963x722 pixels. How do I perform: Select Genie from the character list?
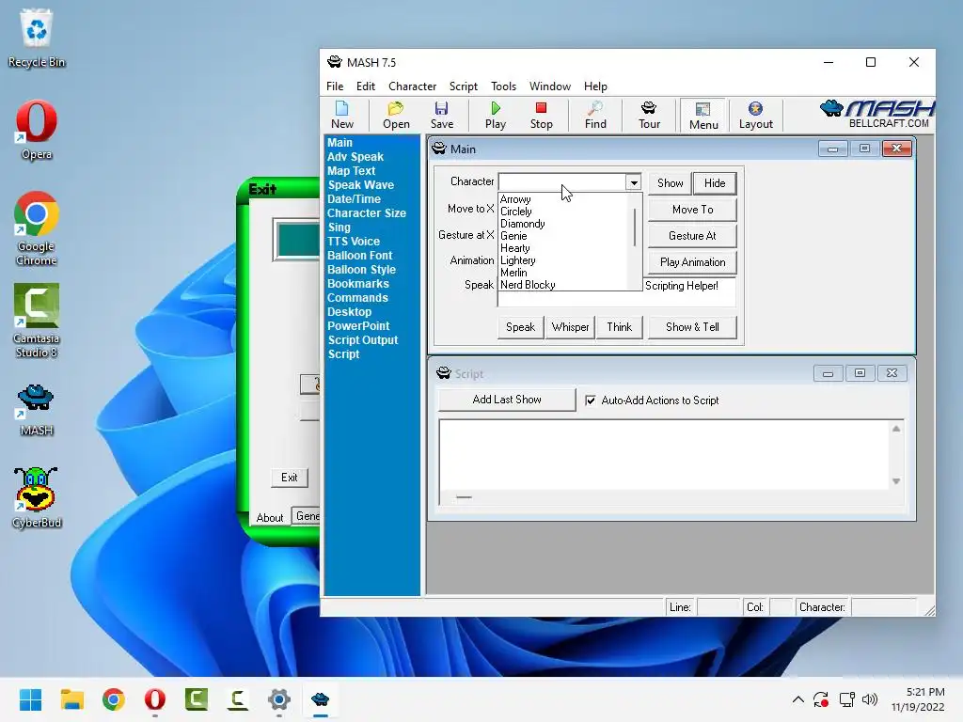point(513,236)
